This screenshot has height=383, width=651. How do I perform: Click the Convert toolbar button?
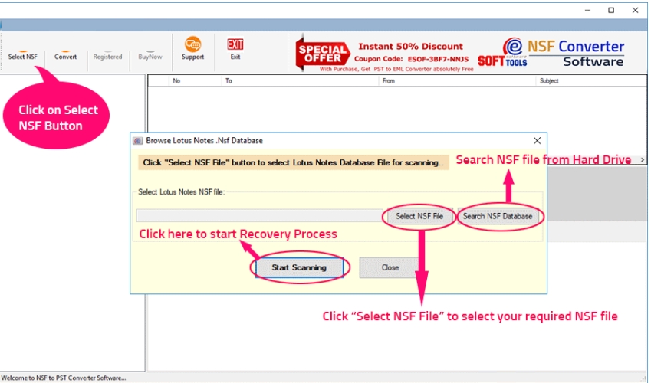66,55
